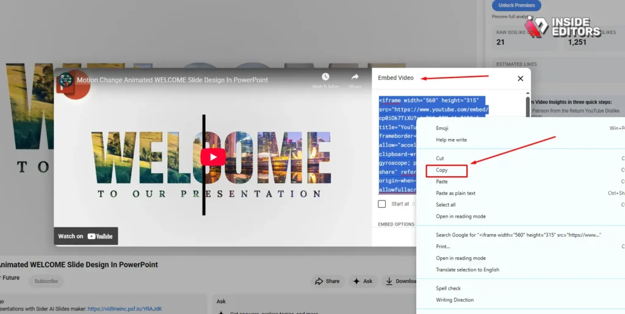
Task: Click the Share button below video
Action: 327,281
